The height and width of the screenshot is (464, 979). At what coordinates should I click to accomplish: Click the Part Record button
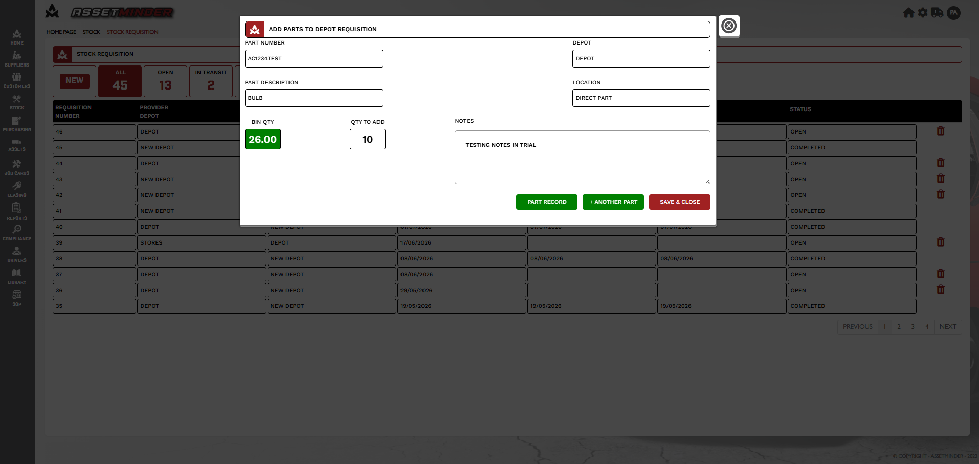coord(547,202)
